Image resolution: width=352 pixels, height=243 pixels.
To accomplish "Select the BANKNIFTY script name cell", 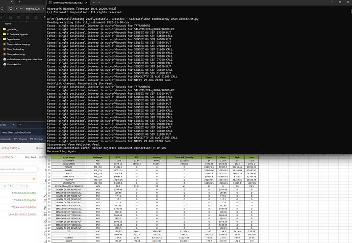I will click(68, 177).
